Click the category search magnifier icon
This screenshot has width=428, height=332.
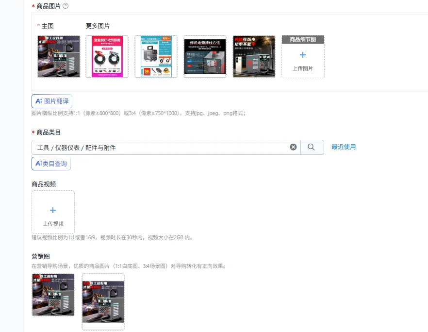[311, 147]
